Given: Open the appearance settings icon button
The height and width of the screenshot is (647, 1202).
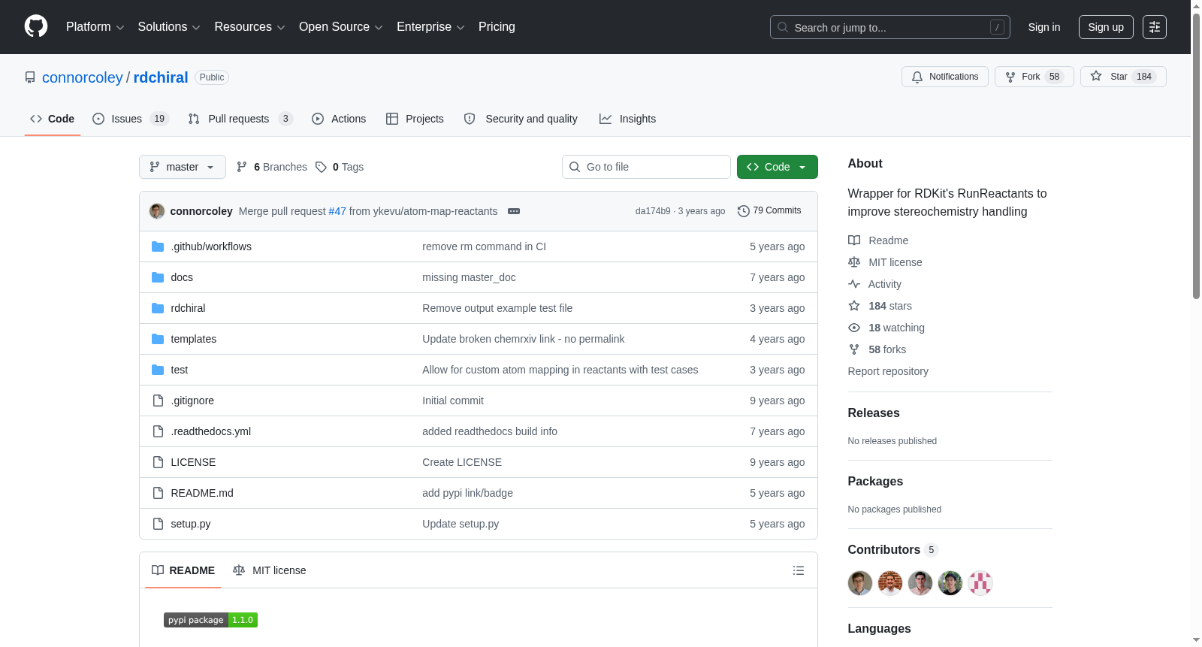Looking at the screenshot, I should 1155,27.
